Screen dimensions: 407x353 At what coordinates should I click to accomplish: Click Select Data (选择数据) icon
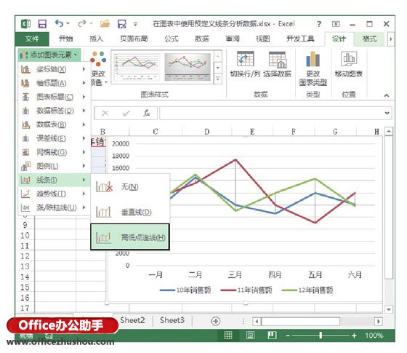277,59
